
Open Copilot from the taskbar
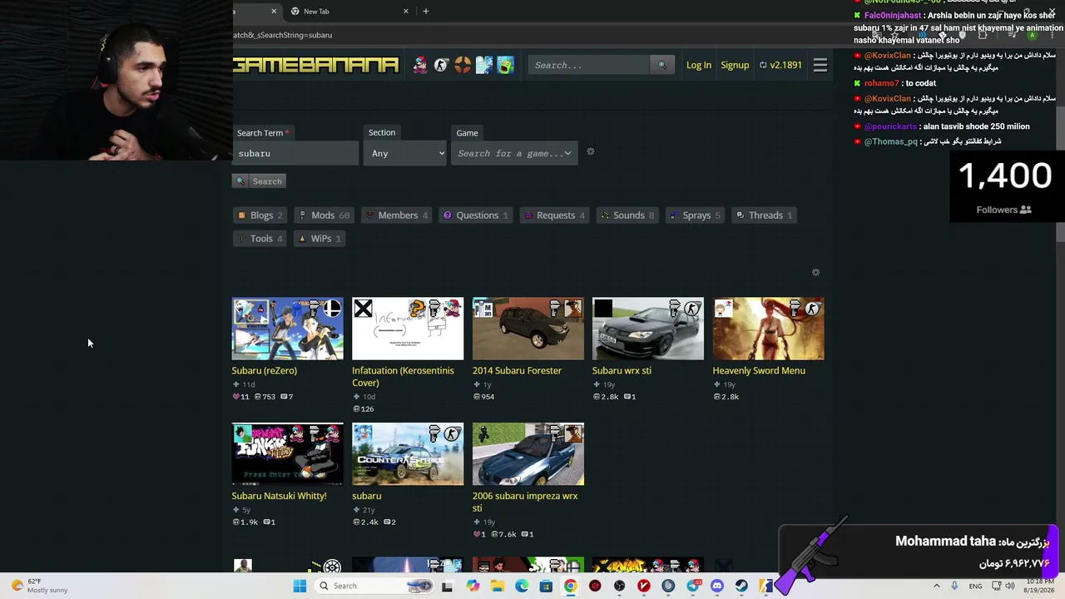[x=473, y=586]
